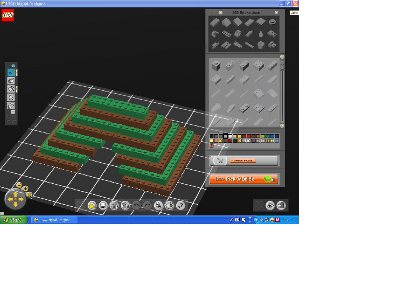Pick the transparent pink T swatch
The image size is (399, 299).
coord(212,146)
